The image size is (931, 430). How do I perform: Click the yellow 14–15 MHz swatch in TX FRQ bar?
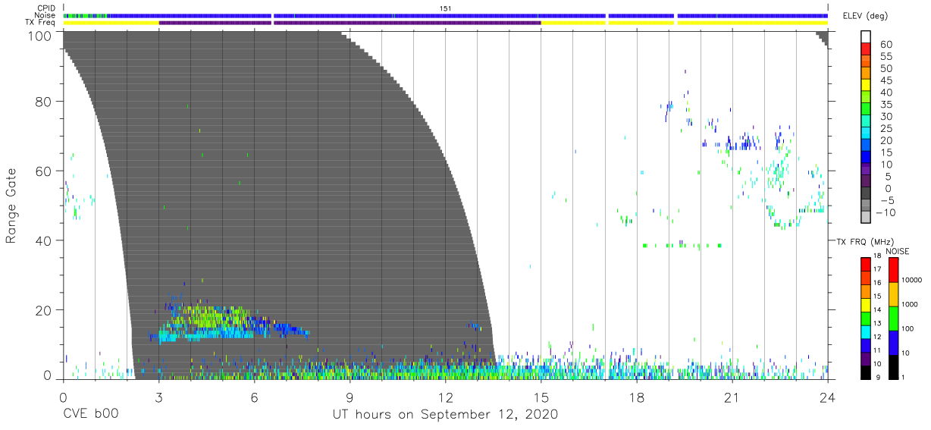pos(865,303)
